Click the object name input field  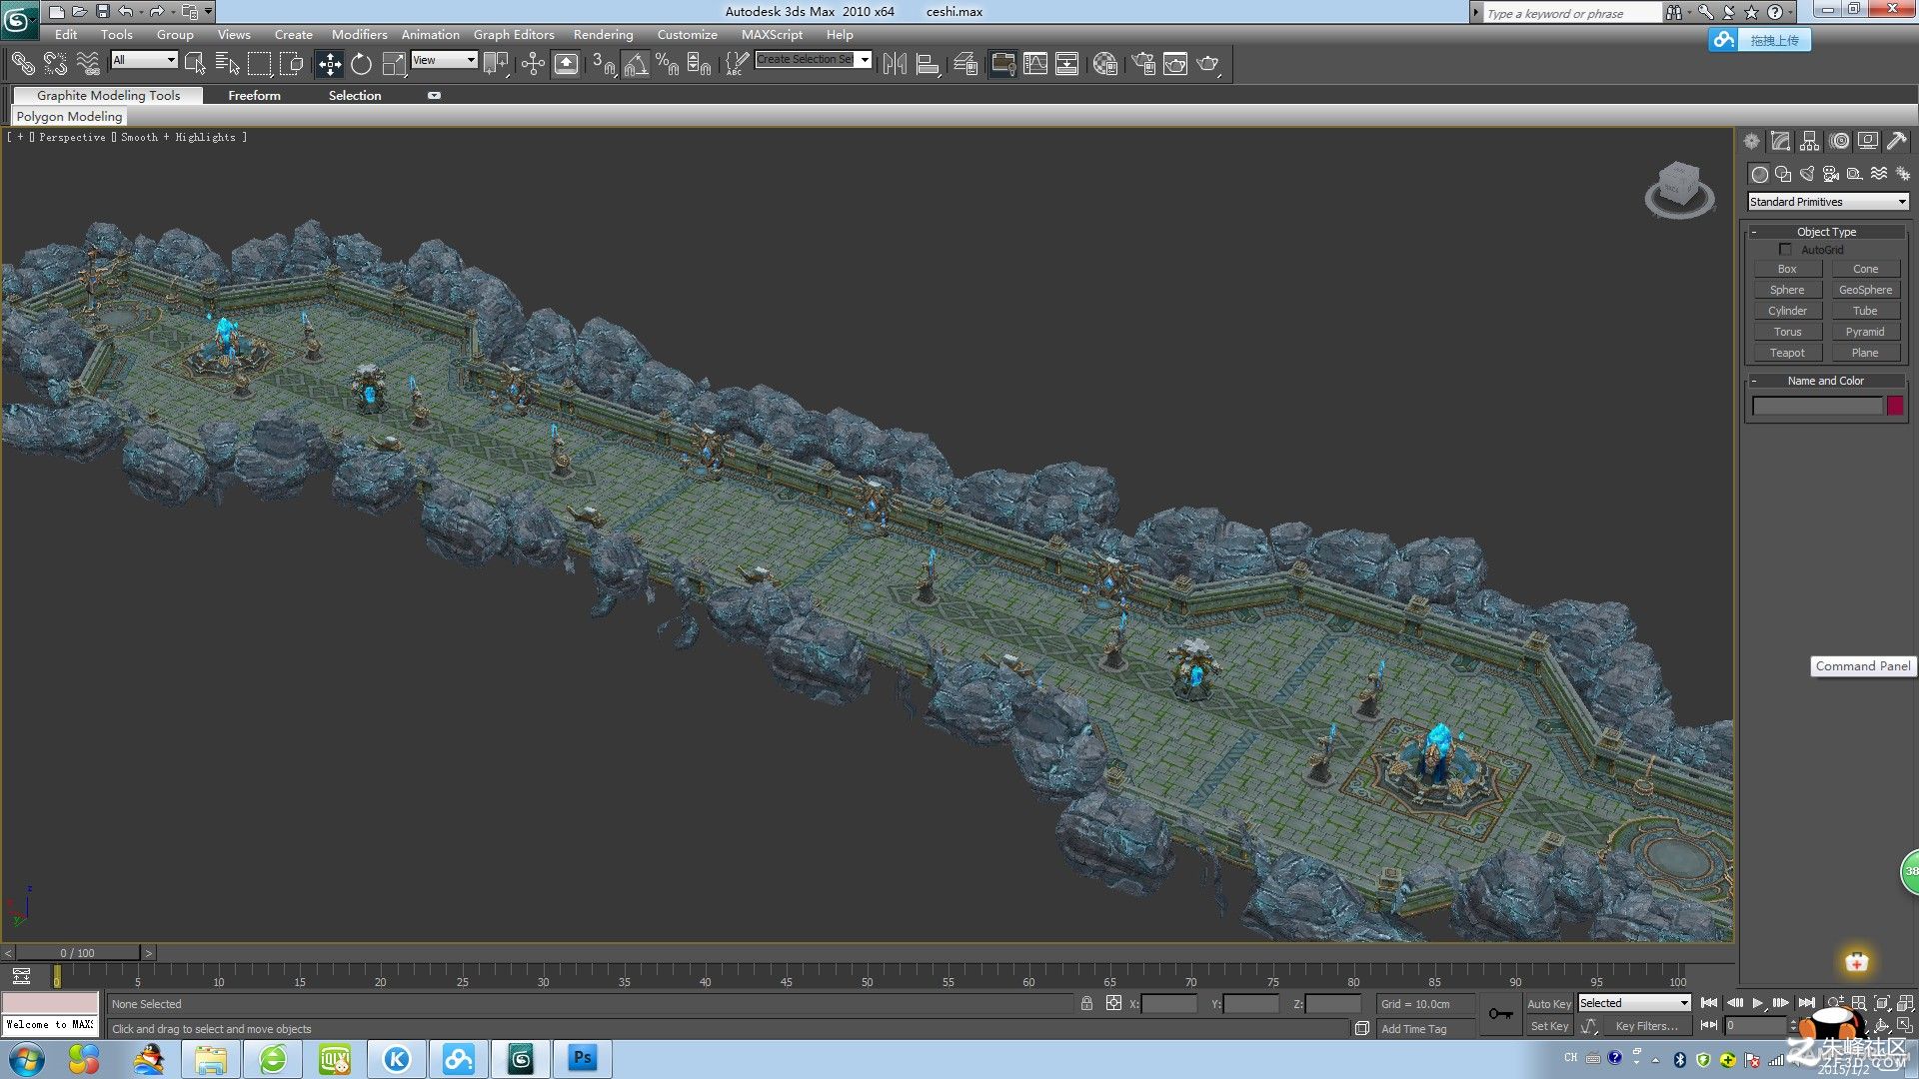pyautogui.click(x=1817, y=406)
